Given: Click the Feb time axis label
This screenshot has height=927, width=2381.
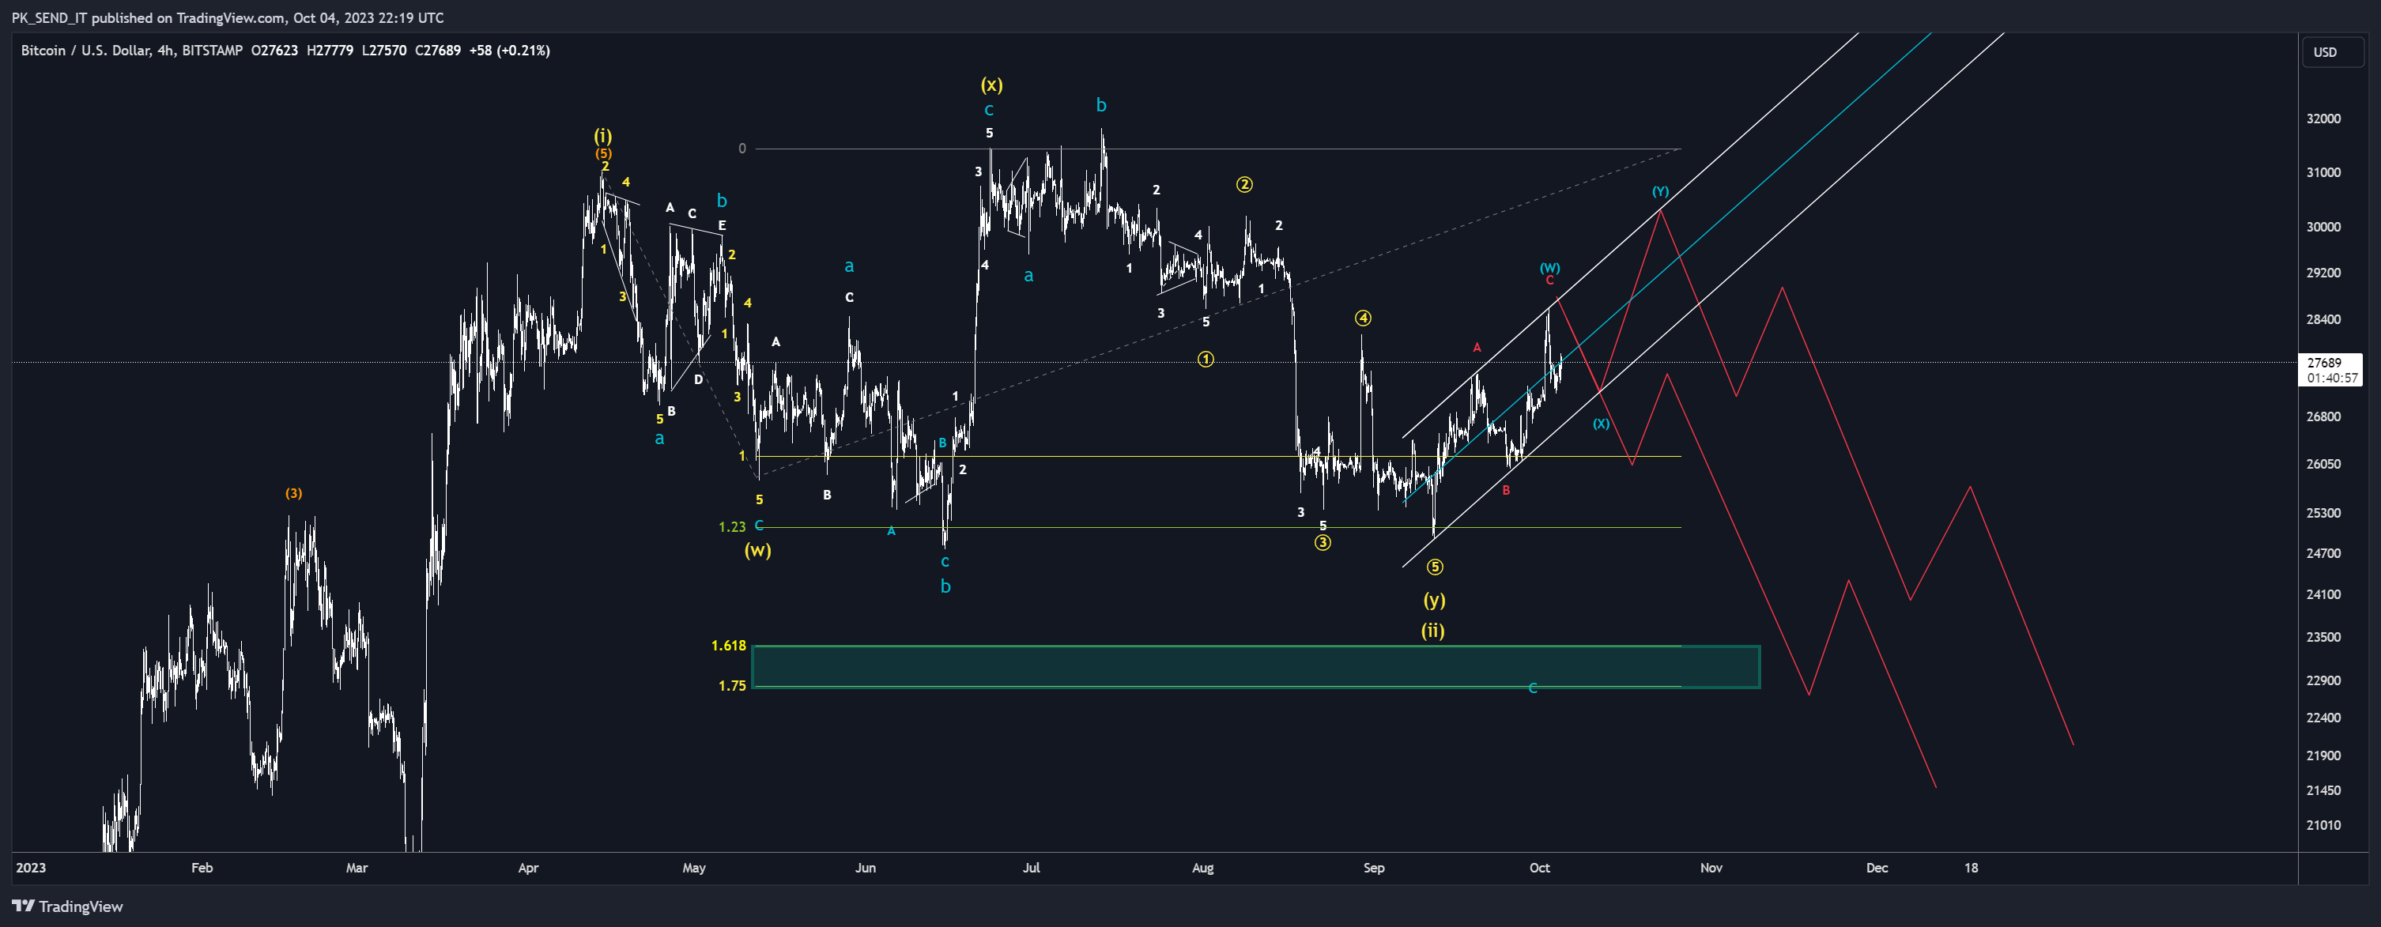Looking at the screenshot, I should click(202, 867).
